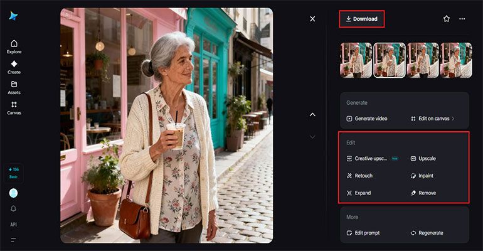Close the image preview with X
This screenshot has height=251, width=483.
point(312,19)
